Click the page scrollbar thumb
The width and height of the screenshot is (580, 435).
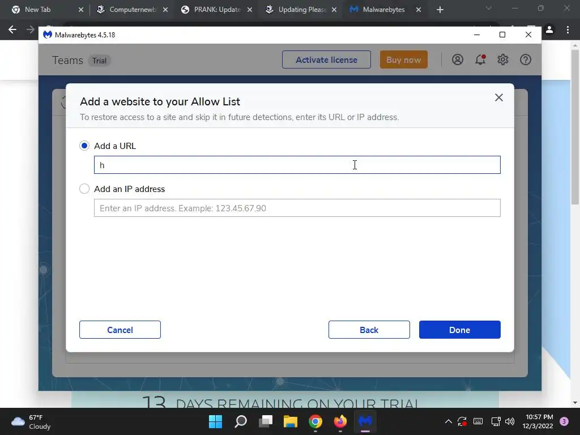tap(575, 126)
